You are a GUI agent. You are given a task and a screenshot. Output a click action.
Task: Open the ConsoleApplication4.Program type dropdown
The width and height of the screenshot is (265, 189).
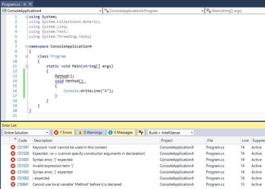[x=153, y=11]
